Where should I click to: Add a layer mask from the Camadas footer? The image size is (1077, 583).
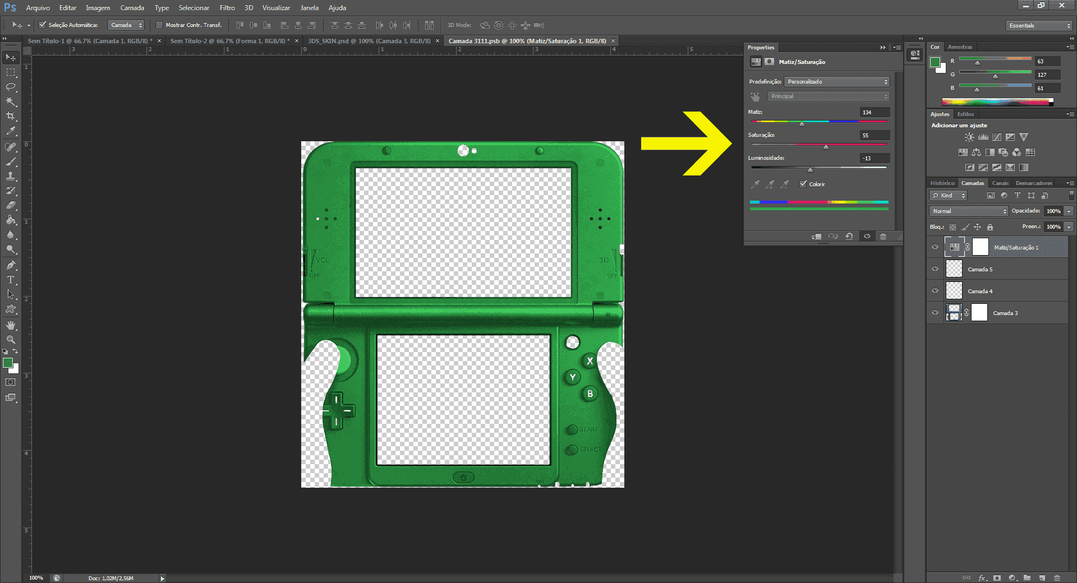point(997,578)
